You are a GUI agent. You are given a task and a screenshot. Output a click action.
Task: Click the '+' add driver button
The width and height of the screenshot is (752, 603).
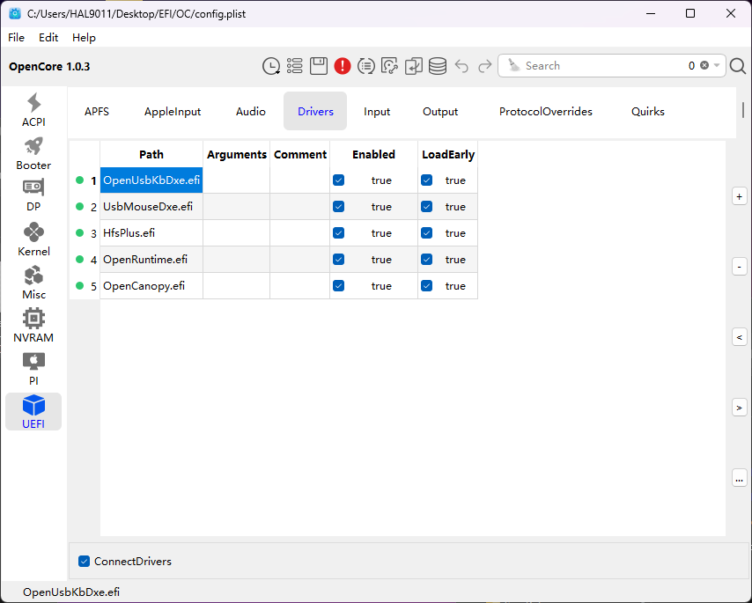coord(740,196)
